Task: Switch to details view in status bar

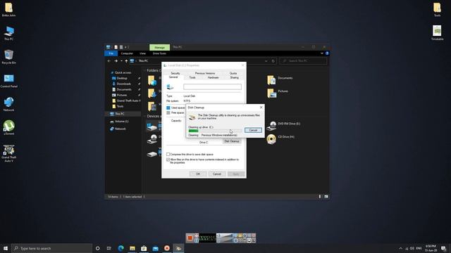Action: pos(319,197)
